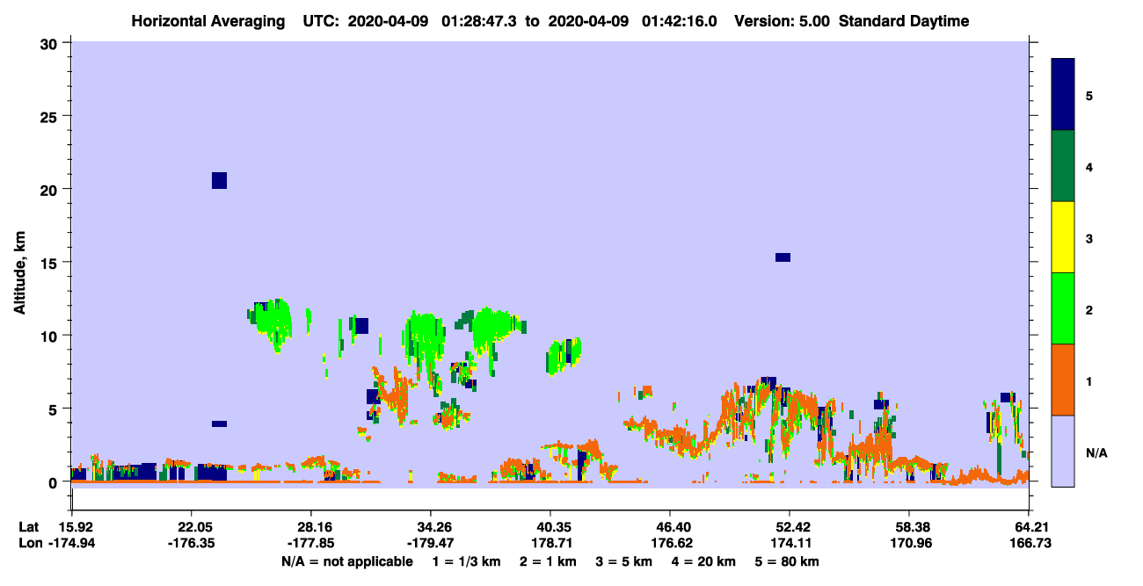Click the longitude value 166.73
The width and height of the screenshot is (1143, 586).
[1030, 543]
